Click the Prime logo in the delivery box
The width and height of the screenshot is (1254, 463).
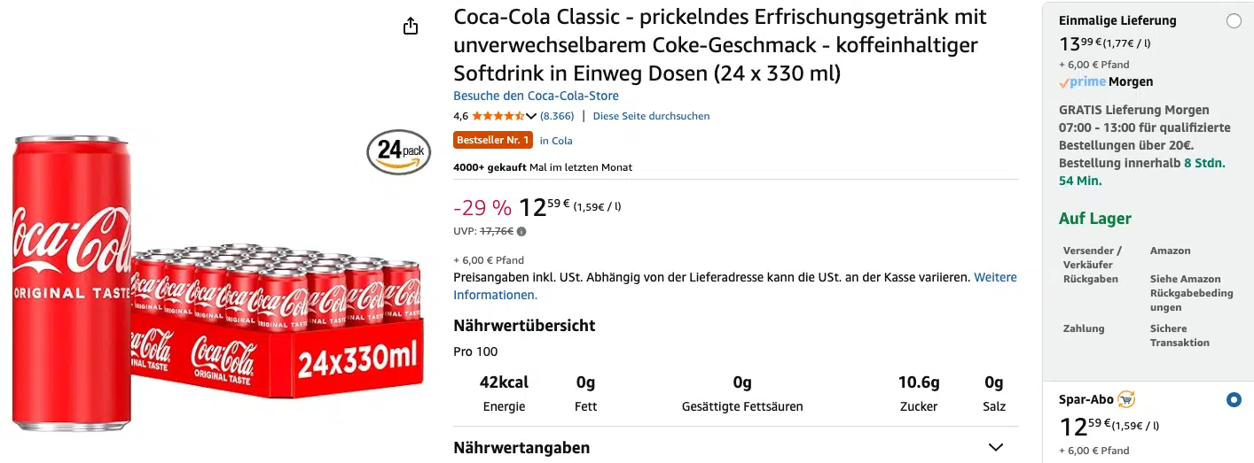pos(1083,81)
